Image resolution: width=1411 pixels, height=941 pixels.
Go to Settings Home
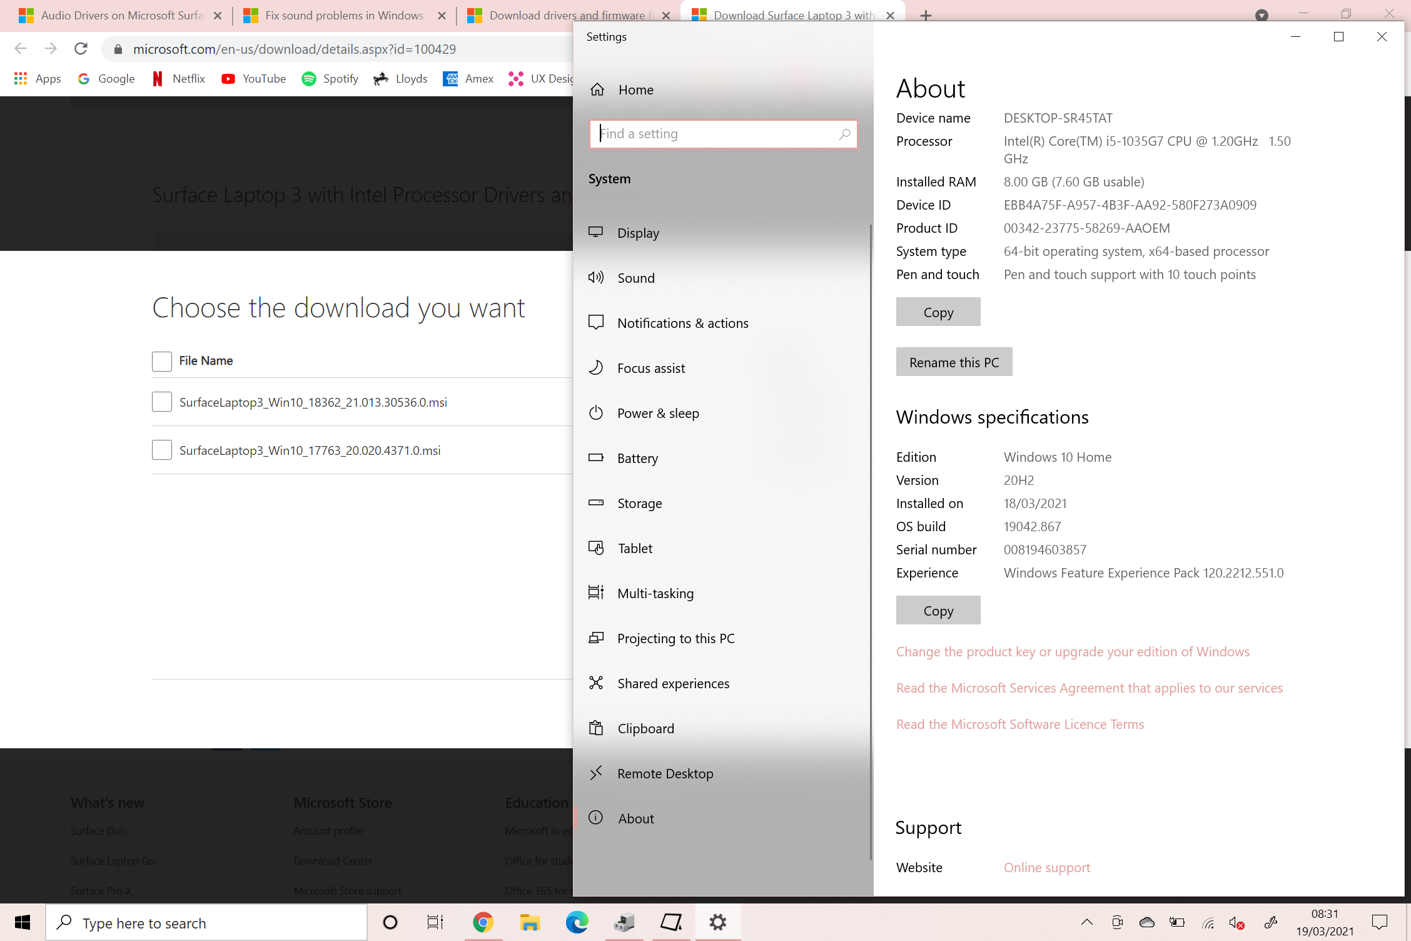coord(635,89)
